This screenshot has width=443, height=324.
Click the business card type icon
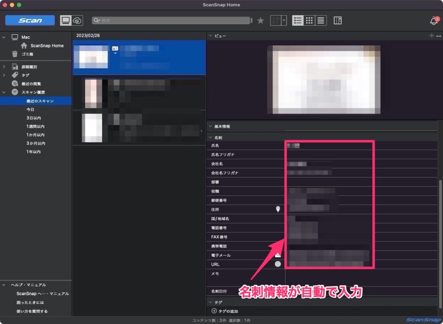[x=115, y=48]
